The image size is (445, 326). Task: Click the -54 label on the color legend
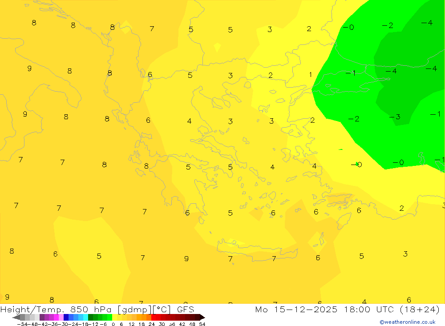(x=22, y=324)
